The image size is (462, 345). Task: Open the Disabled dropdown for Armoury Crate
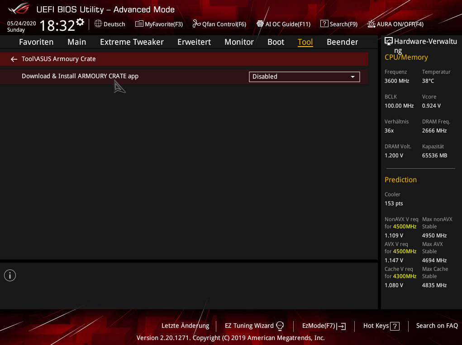coord(305,77)
